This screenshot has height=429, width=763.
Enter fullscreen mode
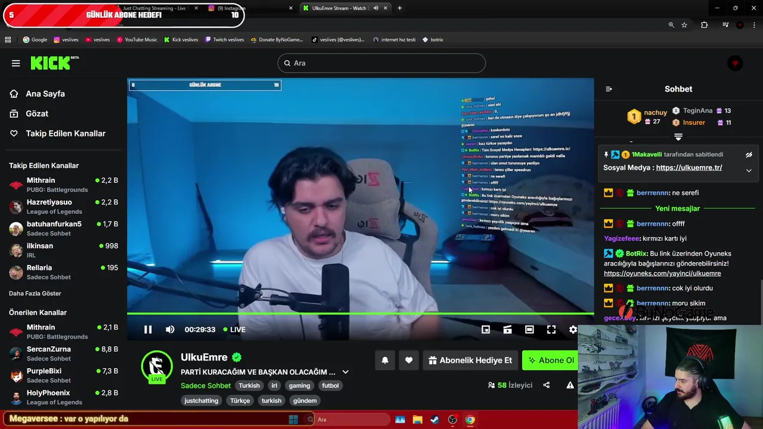point(551,329)
